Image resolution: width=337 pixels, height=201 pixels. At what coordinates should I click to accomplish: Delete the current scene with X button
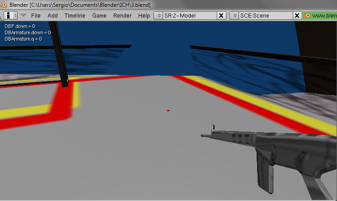pos(297,15)
